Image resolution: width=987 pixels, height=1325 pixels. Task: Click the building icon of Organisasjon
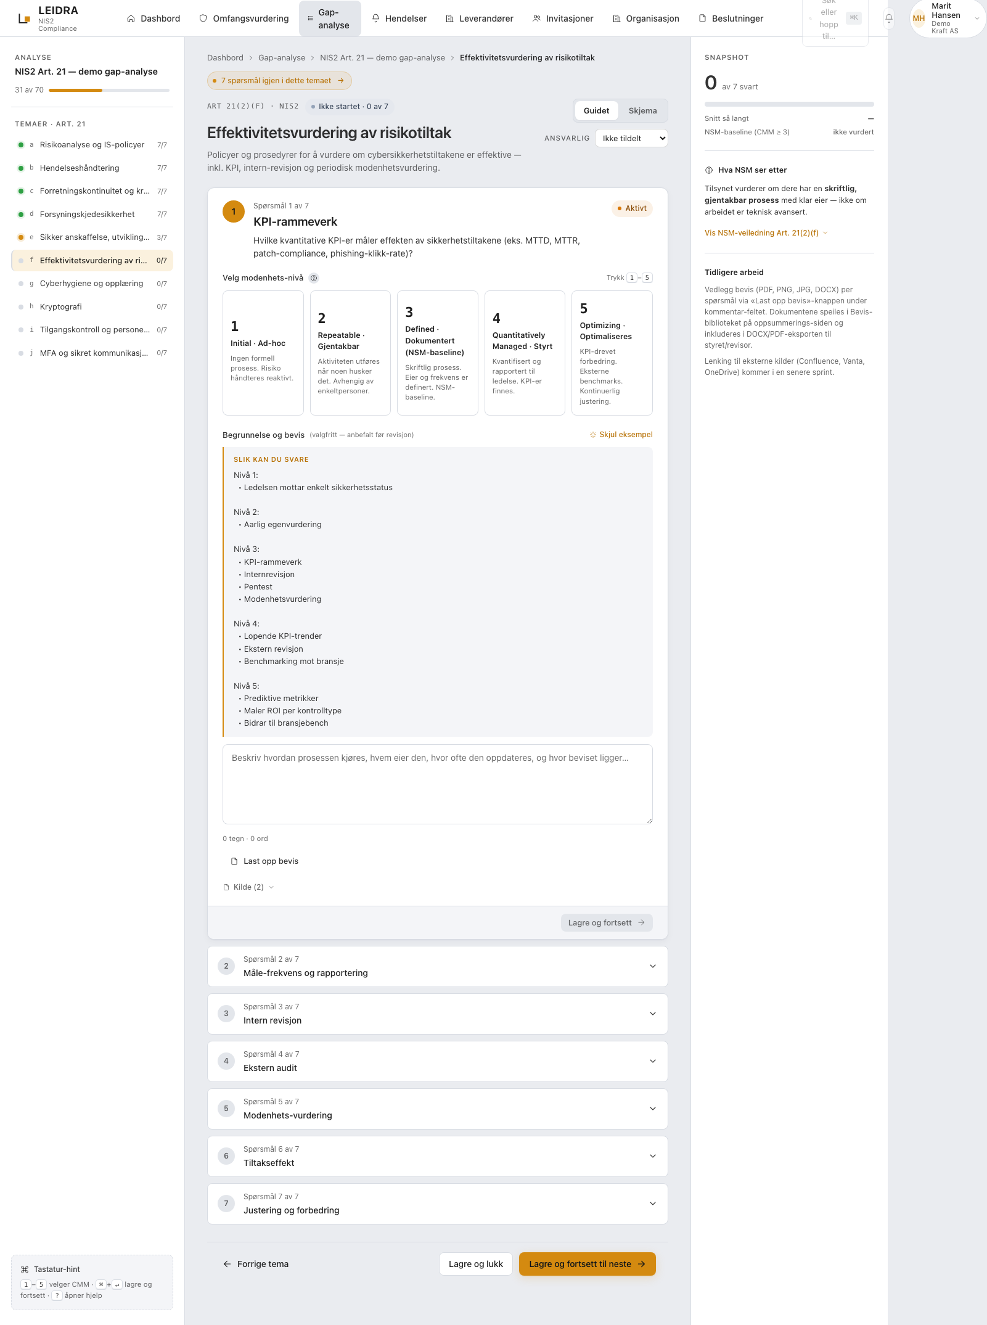pos(616,18)
